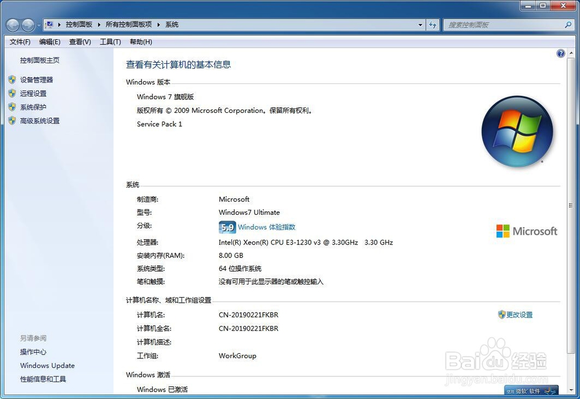580x399 pixels.
Task: Click the computer icon in the address bar
Action: point(49,25)
